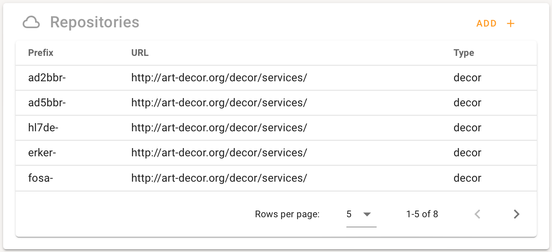Select the ad2bbr- repository prefix
Screen dimensions: 552x252
[47, 78]
